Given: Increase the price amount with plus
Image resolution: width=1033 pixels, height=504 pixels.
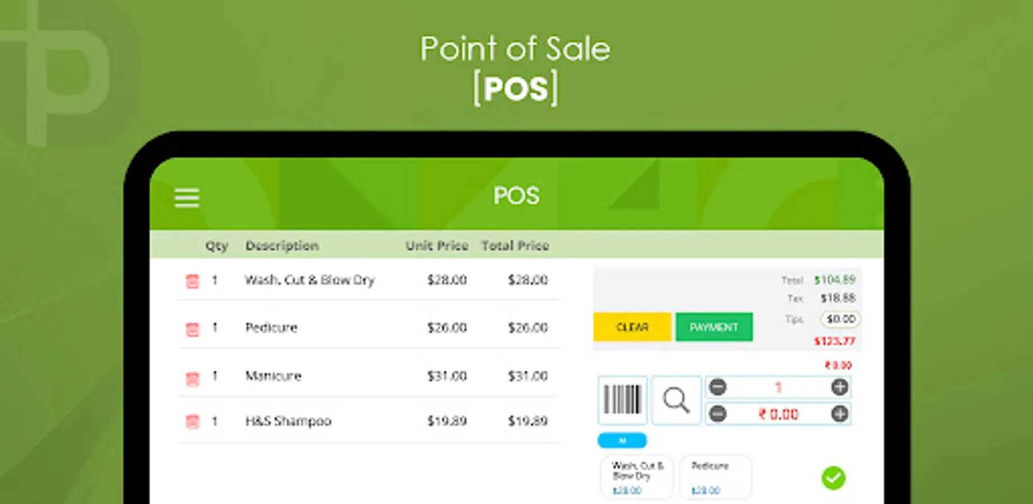Looking at the screenshot, I should point(839,414).
